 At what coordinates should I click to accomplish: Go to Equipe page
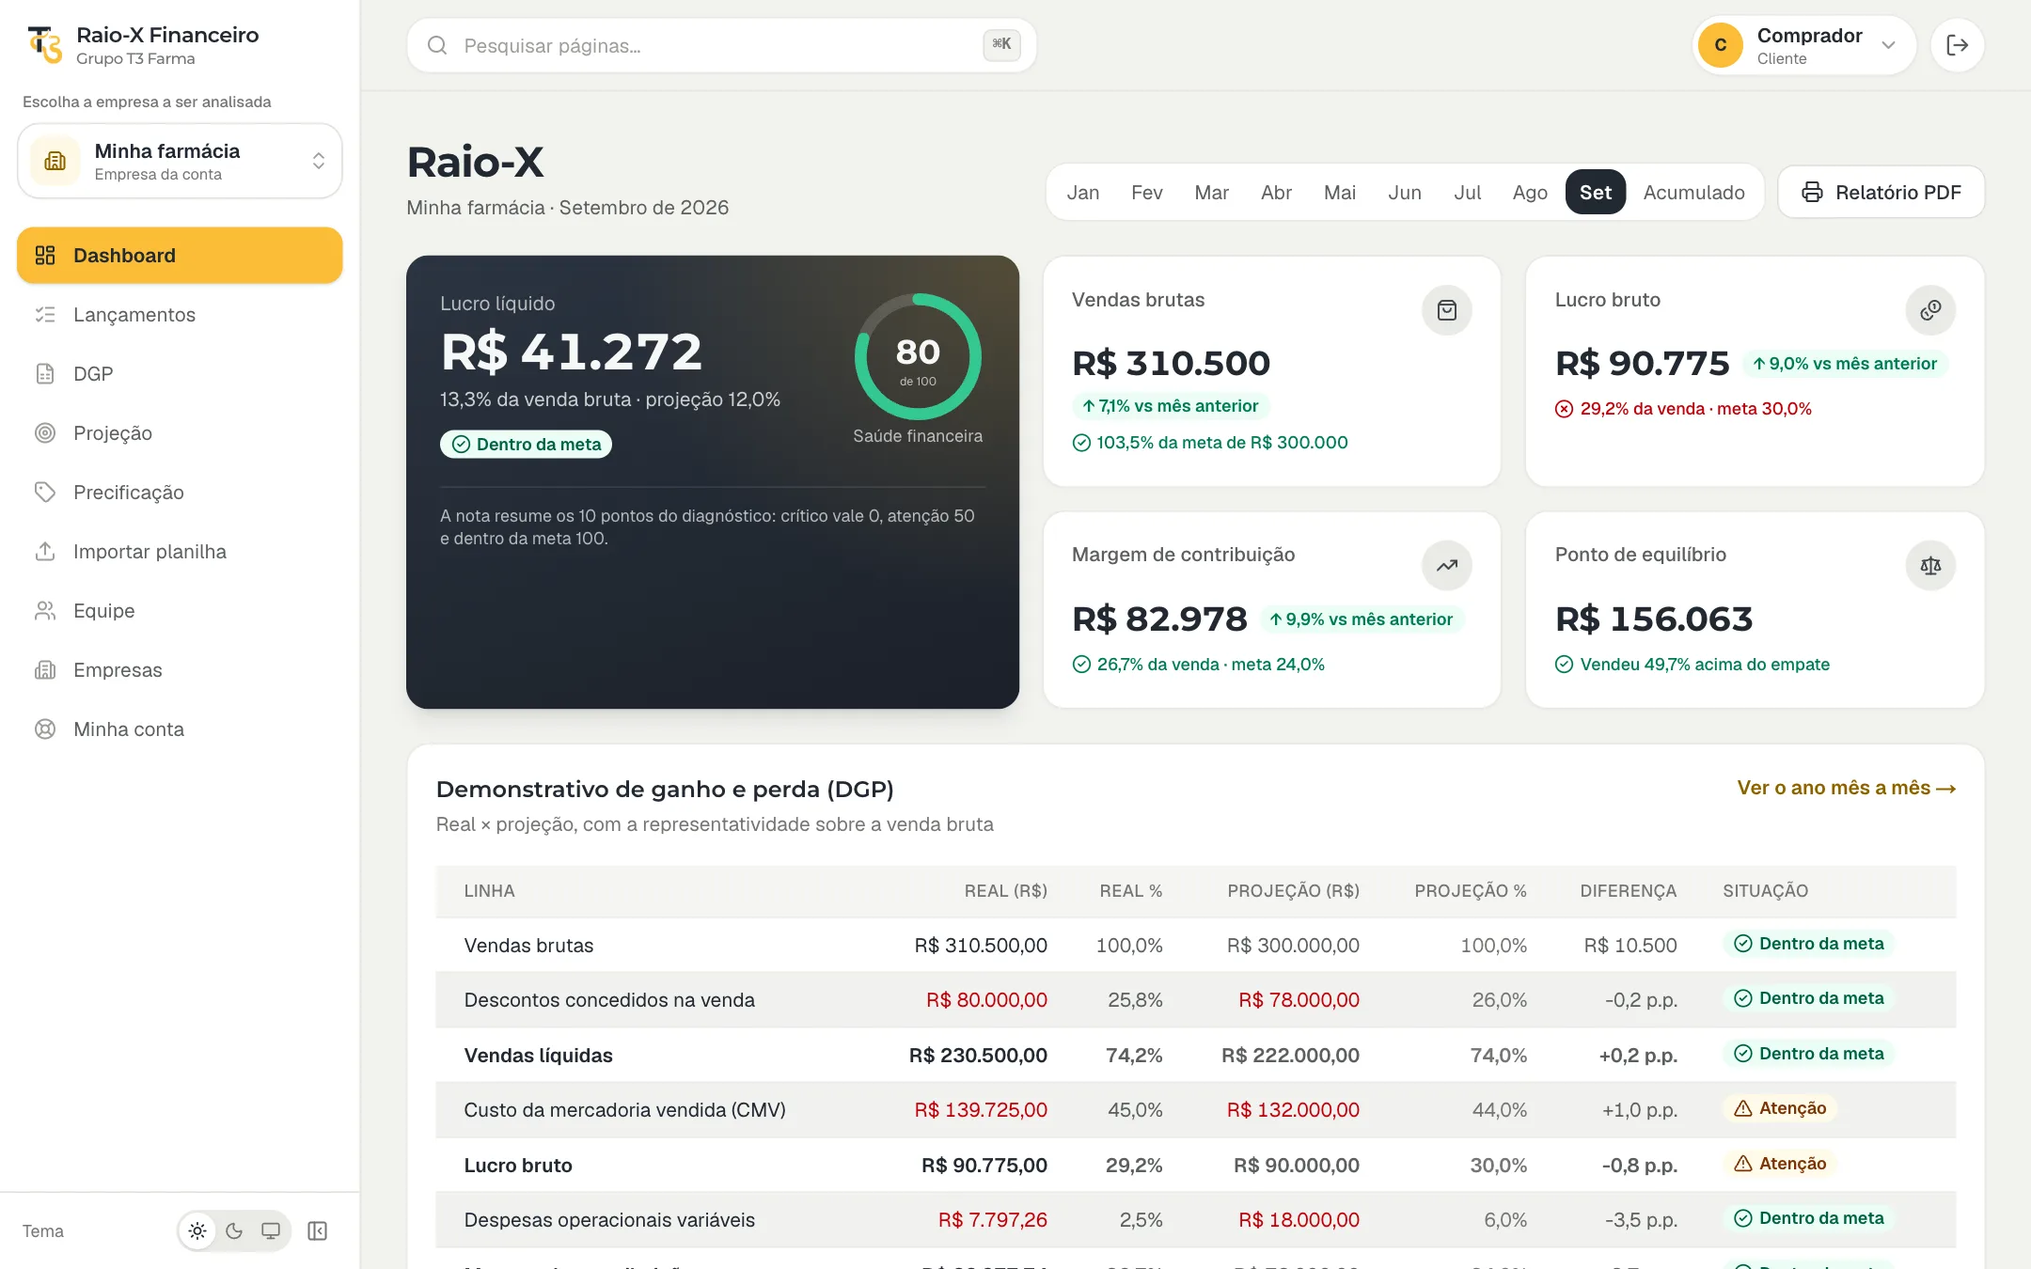[180, 611]
